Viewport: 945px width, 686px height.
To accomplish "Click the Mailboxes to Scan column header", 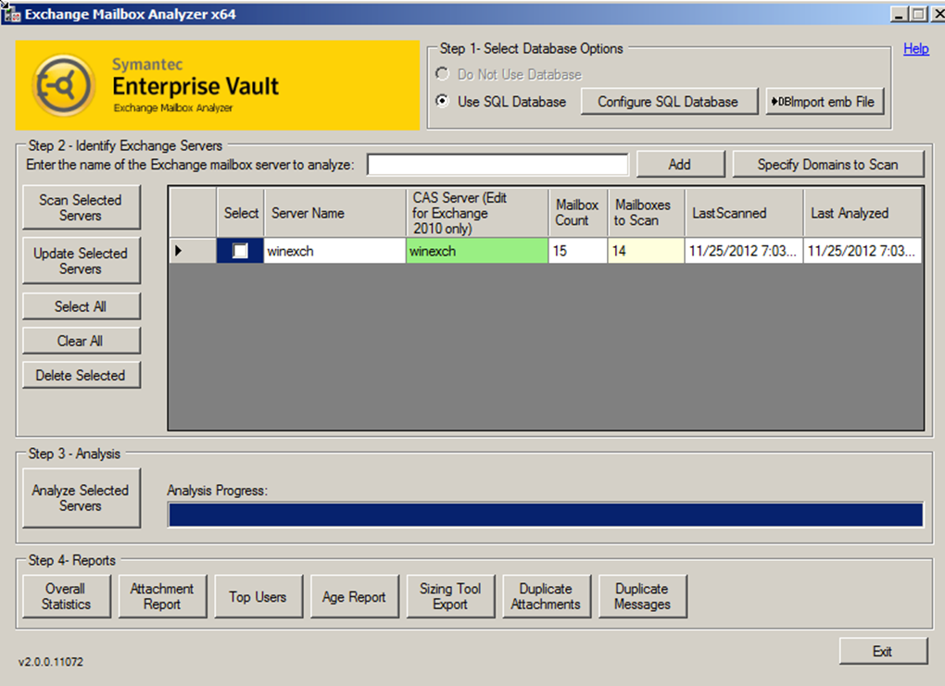I will (x=646, y=213).
